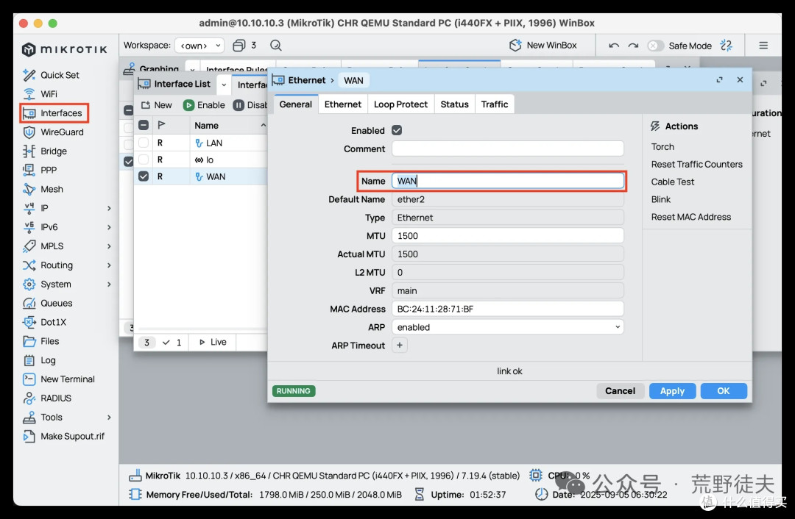795x519 pixels.
Task: Expand the MPLS submenu
Action: (109, 246)
